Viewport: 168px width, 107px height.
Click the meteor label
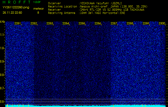pyautogui.click(x=38, y=9)
